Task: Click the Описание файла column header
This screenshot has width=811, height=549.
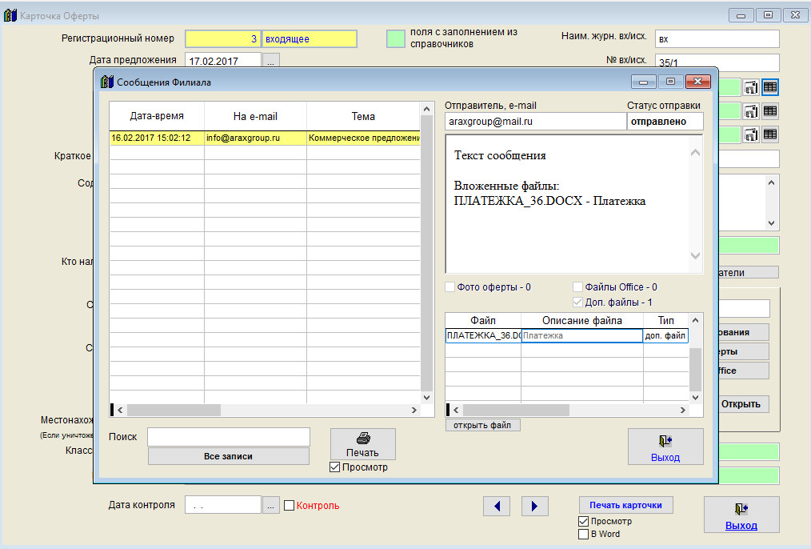Action: (581, 321)
